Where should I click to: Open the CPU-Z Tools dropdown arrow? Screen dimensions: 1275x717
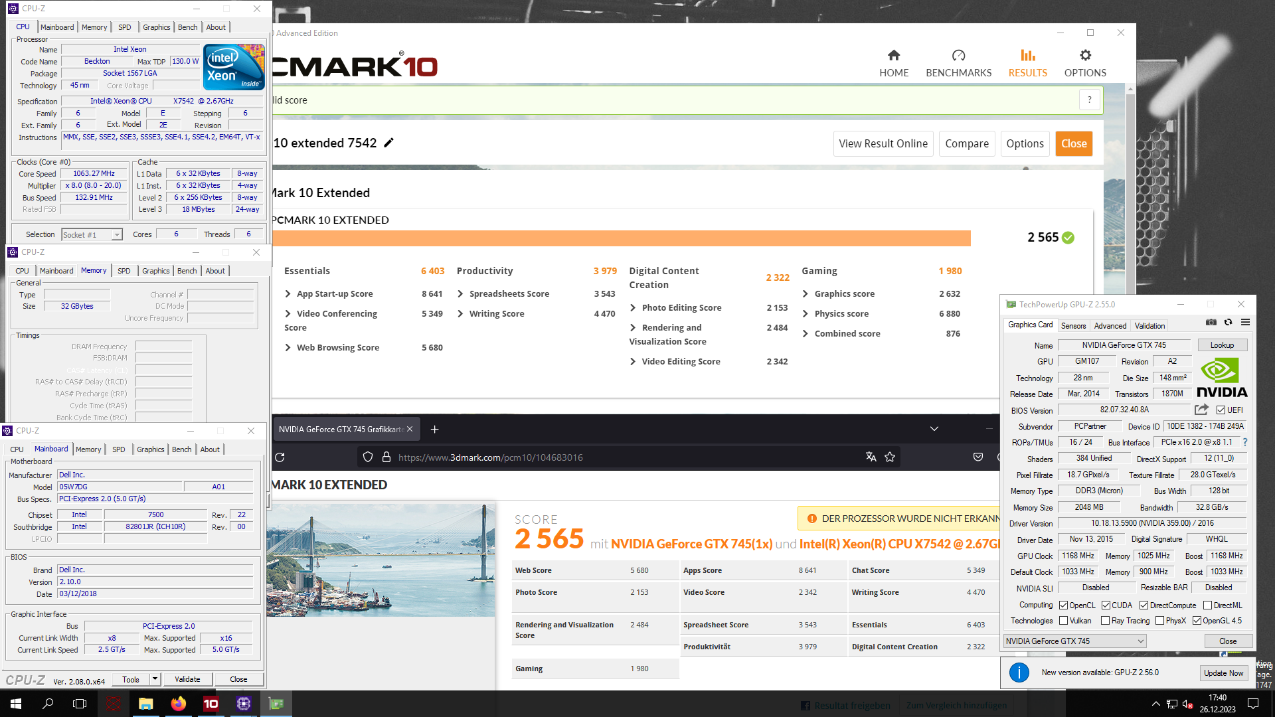(x=155, y=678)
